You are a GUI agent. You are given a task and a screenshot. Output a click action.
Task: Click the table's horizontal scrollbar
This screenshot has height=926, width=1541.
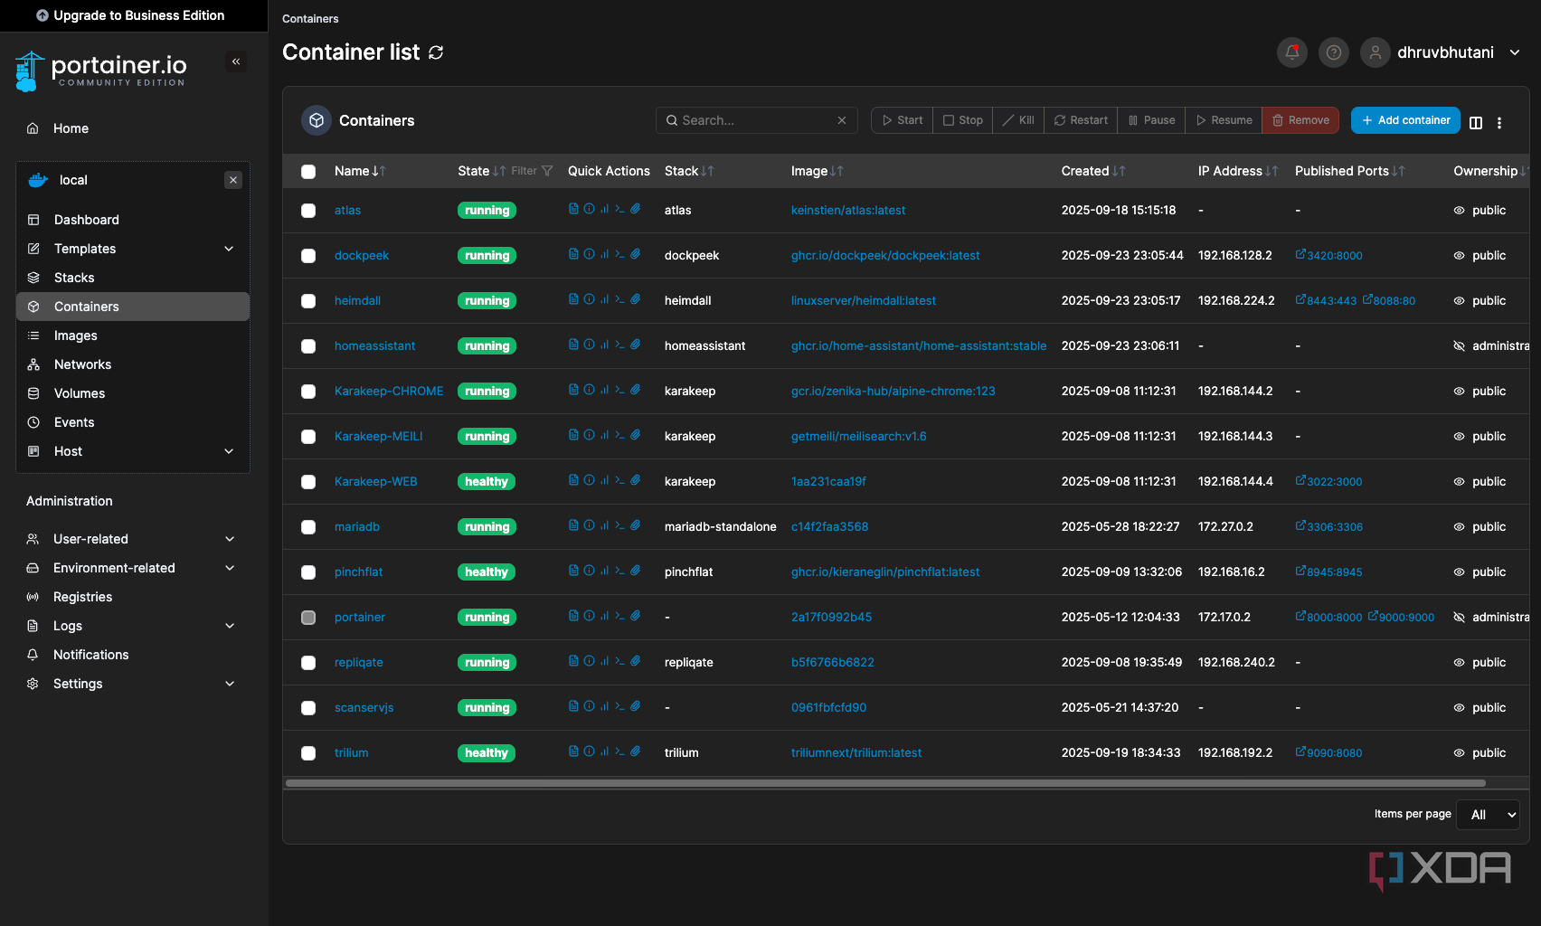click(885, 783)
